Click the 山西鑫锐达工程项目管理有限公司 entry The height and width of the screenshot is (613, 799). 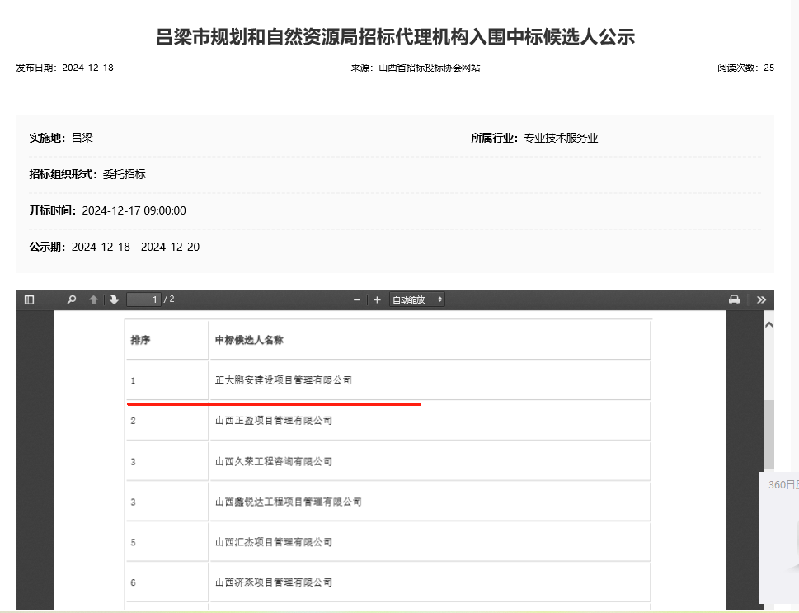[x=288, y=502]
